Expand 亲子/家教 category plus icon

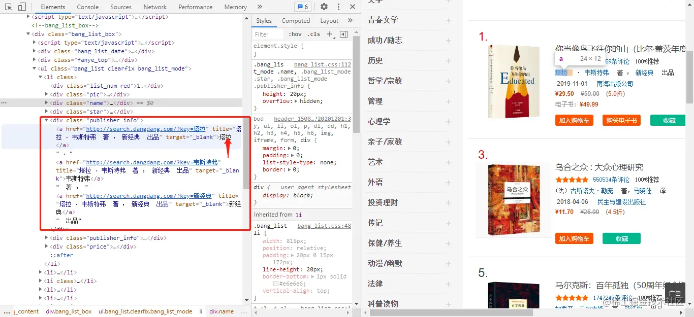pos(449,142)
